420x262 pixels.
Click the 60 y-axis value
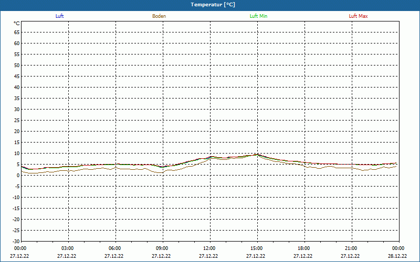tap(17, 43)
